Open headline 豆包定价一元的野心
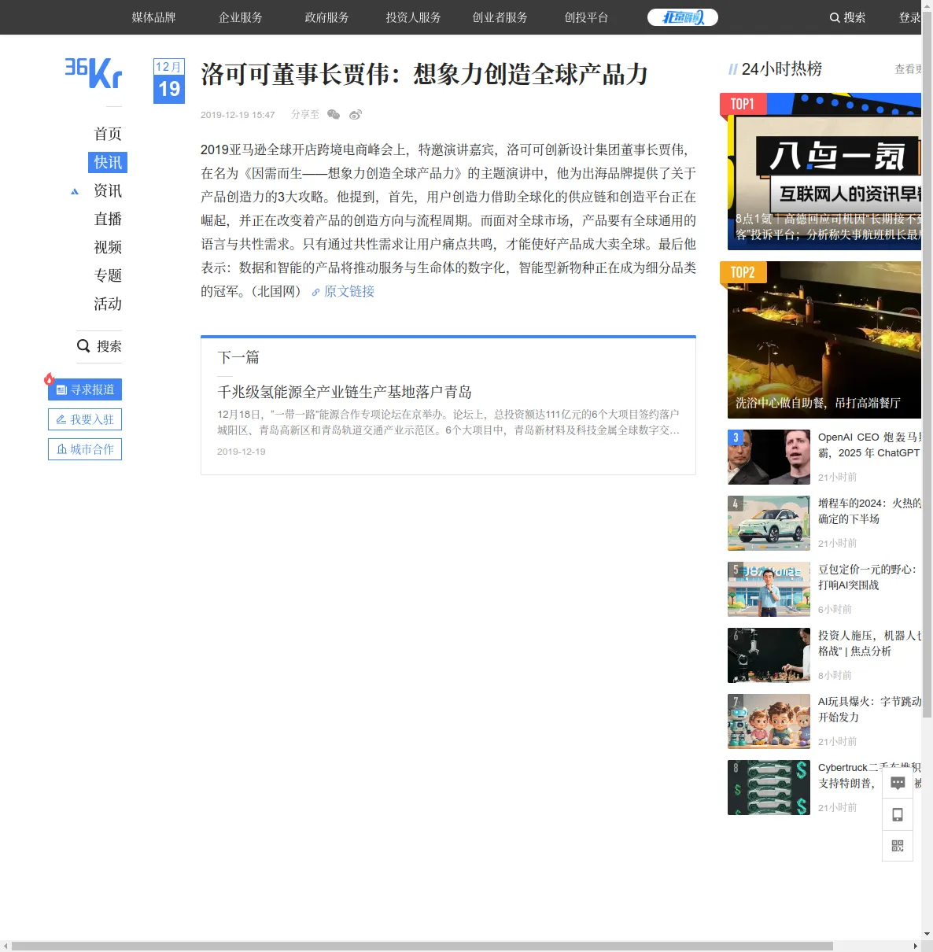Screen dimensions: 933x952 click(x=868, y=577)
